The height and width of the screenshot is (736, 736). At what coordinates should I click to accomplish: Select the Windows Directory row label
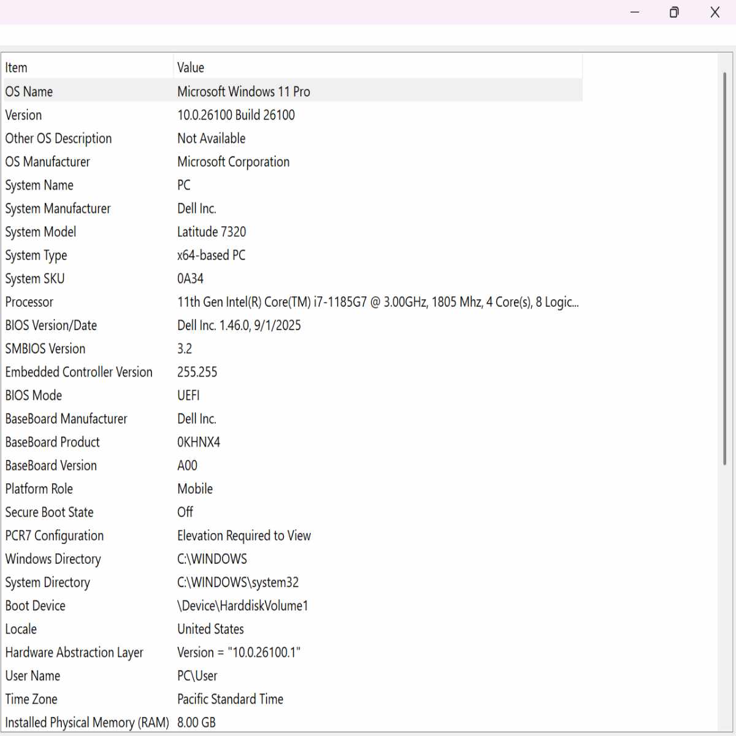pyautogui.click(x=53, y=559)
